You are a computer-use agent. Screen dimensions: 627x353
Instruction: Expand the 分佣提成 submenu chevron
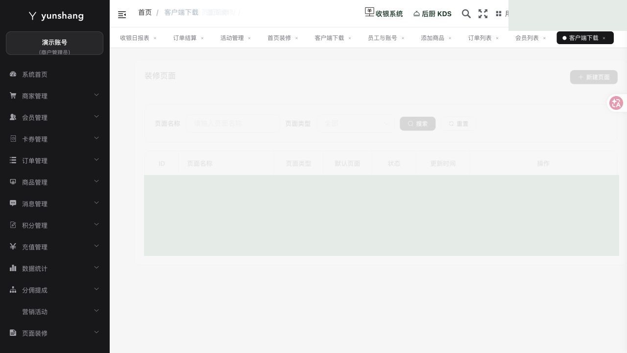96,289
